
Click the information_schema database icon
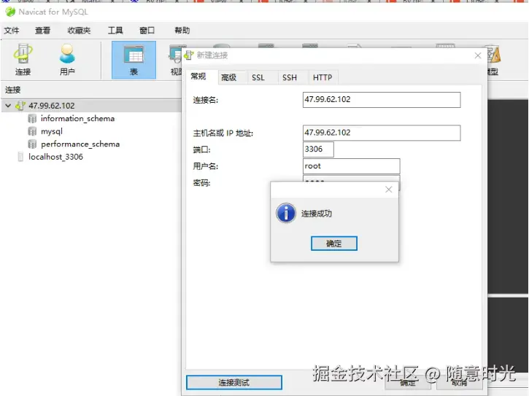coord(32,118)
